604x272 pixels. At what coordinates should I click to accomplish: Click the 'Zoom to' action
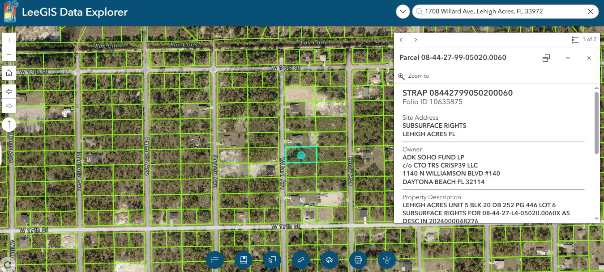tap(414, 76)
